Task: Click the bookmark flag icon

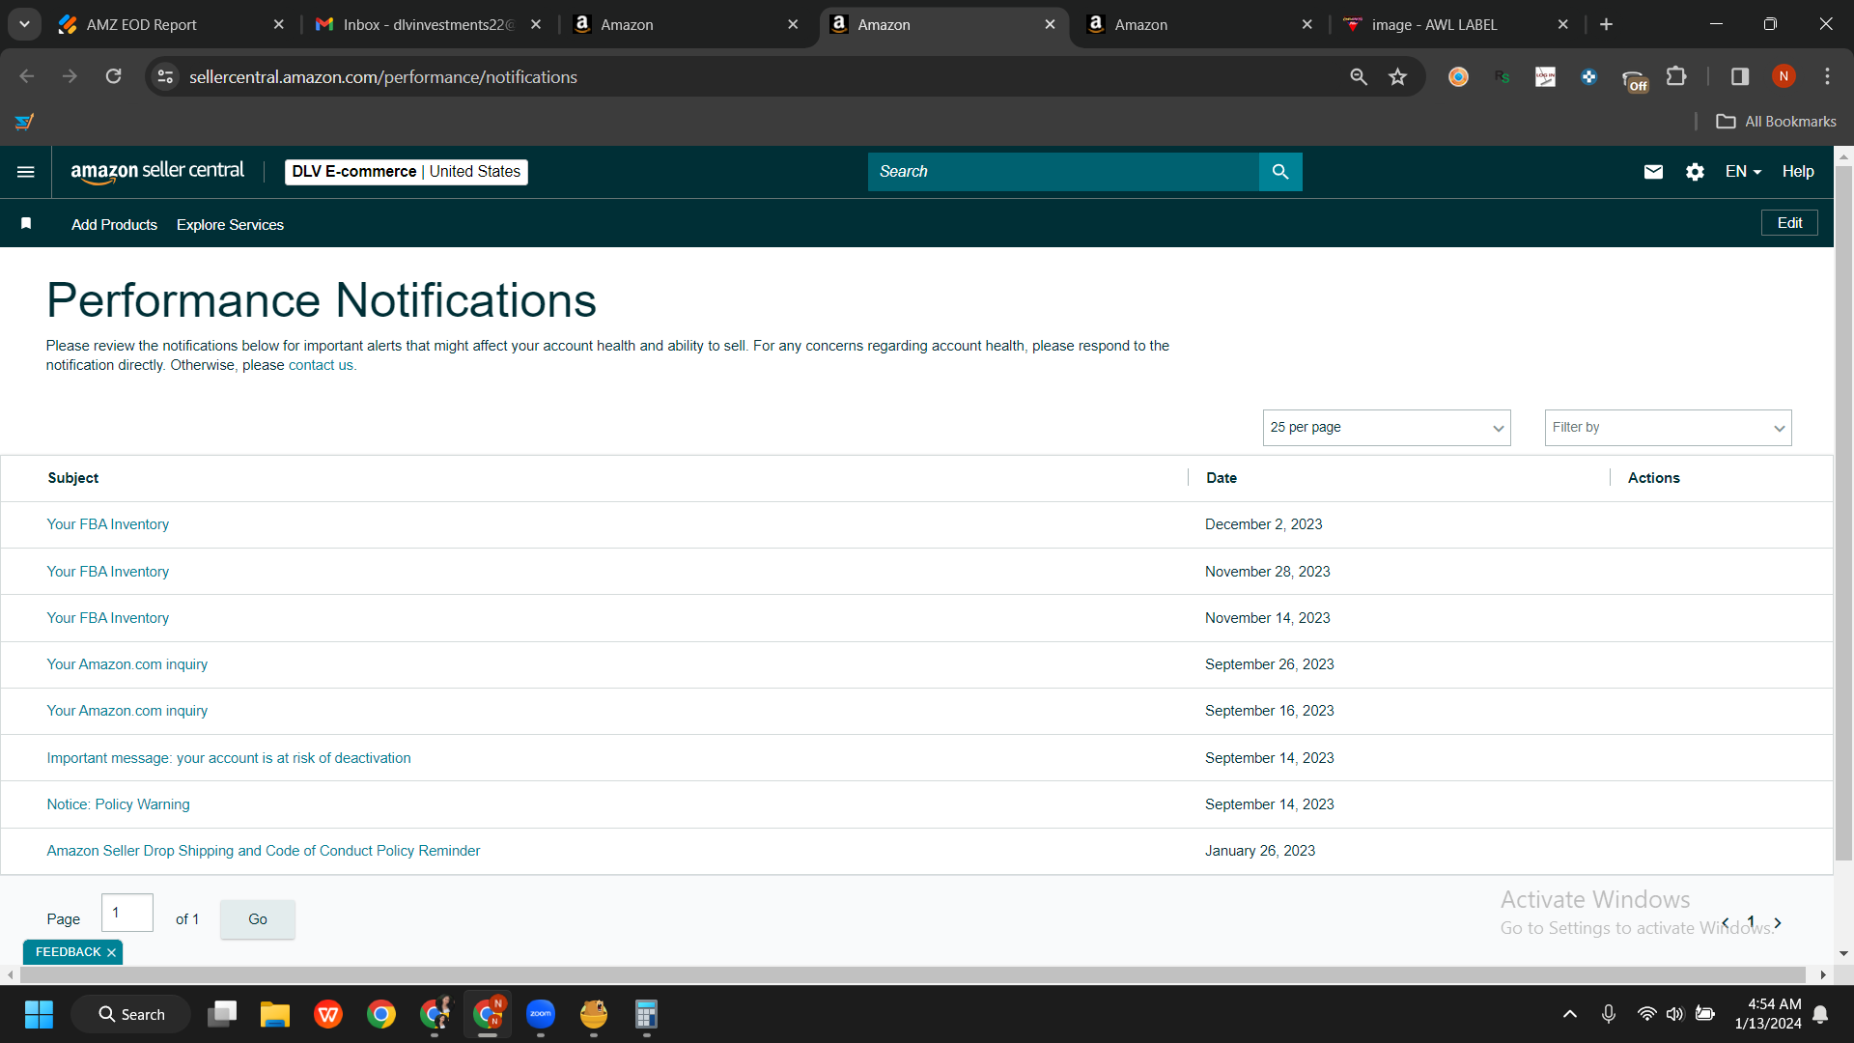Action: [x=26, y=224]
